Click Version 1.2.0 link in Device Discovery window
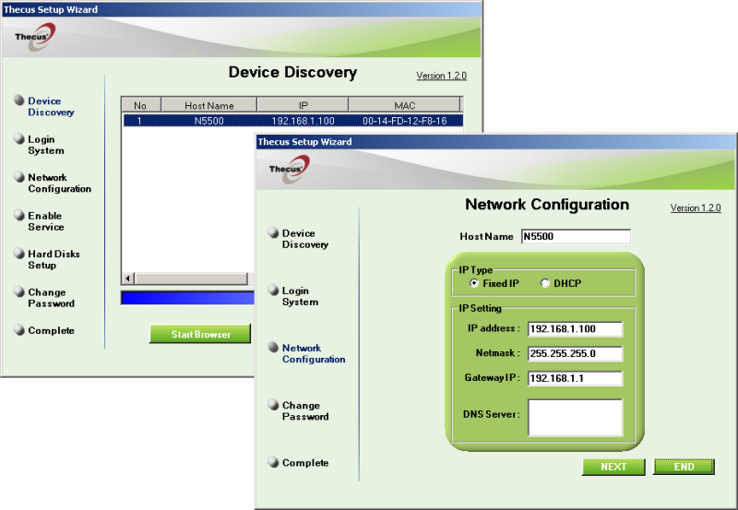738x510 pixels. point(442,76)
